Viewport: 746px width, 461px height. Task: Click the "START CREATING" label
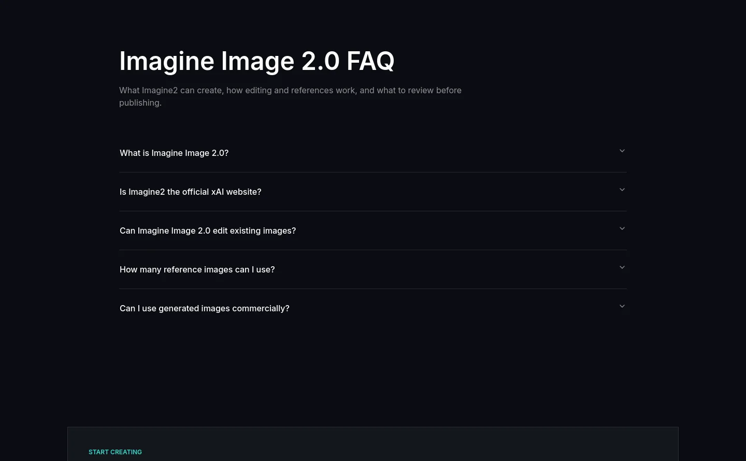pyautogui.click(x=115, y=452)
